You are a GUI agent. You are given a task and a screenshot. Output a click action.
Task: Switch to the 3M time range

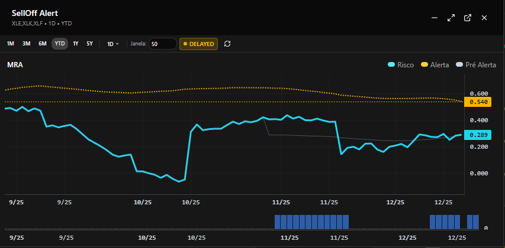(x=27, y=44)
